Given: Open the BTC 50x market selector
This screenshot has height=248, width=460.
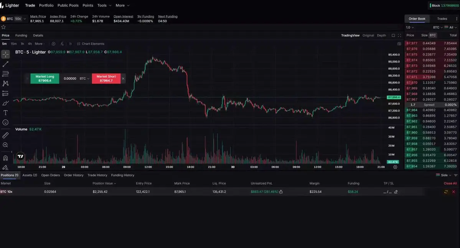Looking at the screenshot, I should pos(13,19).
